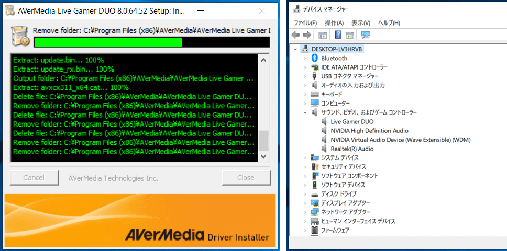Close the AVerMedia setup window via X
Viewport: 507px width, 251px height.
point(262,12)
